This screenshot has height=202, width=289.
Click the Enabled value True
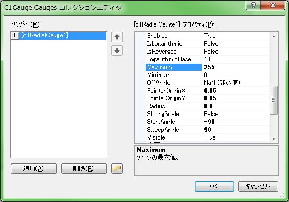(x=210, y=36)
